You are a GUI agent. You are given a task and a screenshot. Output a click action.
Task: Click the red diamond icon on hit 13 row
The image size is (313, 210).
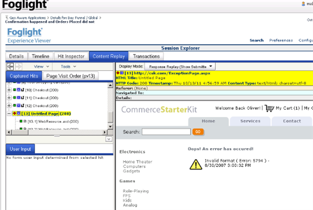coord(14,114)
